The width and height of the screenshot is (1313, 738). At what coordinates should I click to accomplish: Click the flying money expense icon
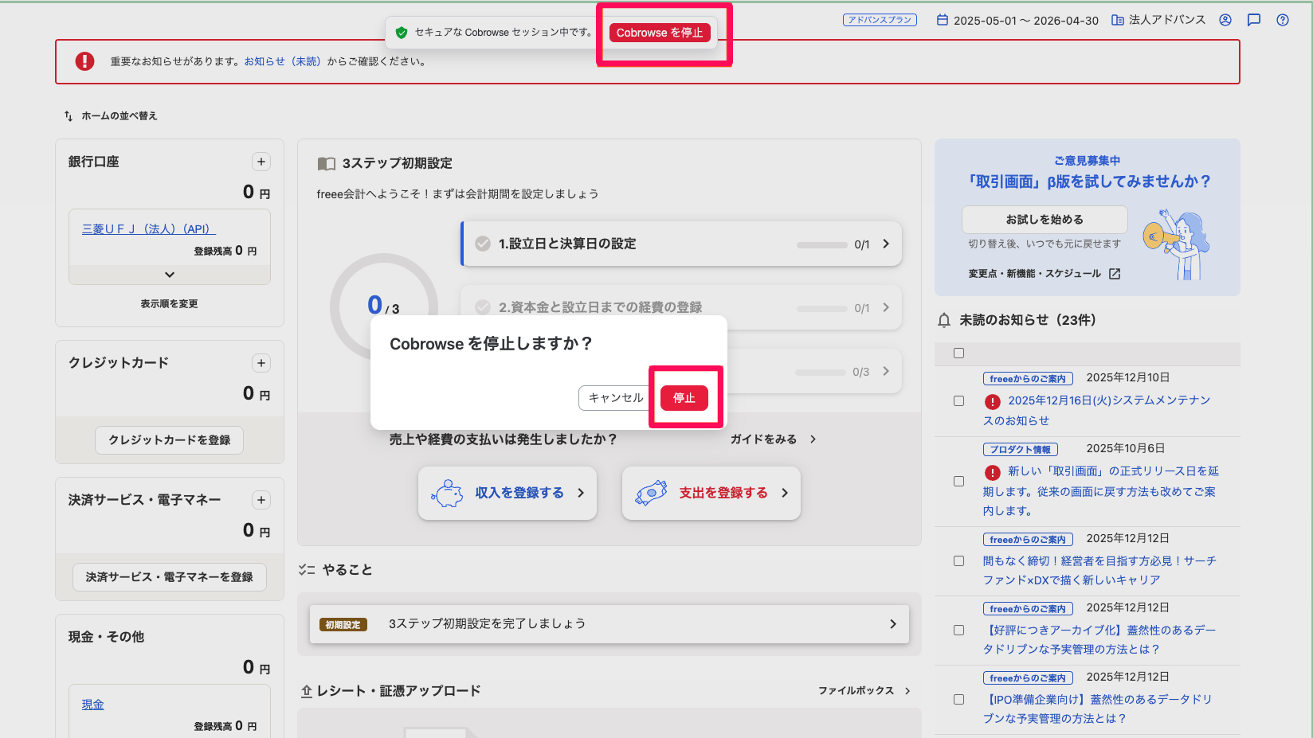(x=651, y=493)
